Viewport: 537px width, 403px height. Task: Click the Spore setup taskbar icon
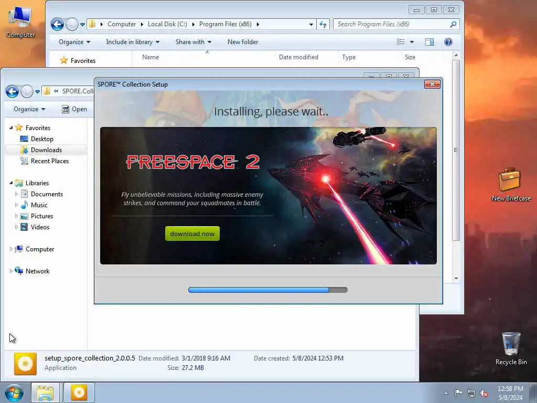79,393
